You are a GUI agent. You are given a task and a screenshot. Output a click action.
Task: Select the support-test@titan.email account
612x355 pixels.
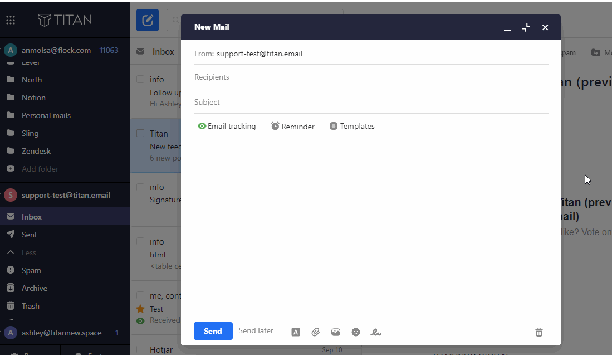click(65, 195)
